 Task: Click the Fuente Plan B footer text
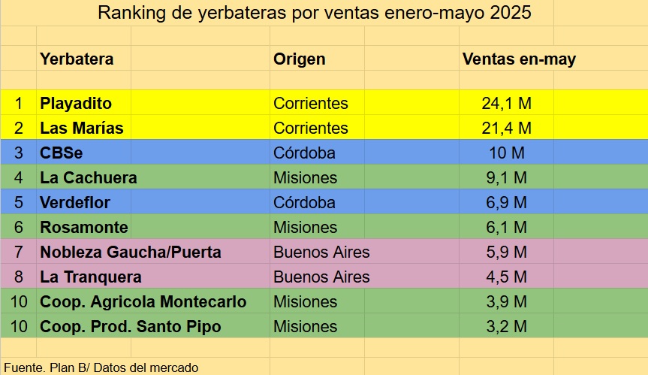coord(101,367)
